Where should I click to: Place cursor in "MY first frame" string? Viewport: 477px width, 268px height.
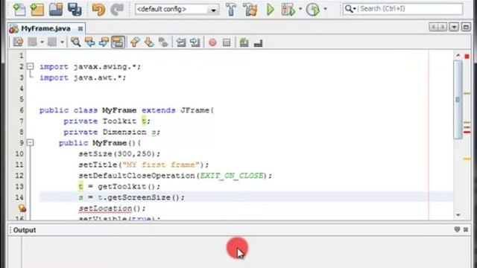click(161, 165)
